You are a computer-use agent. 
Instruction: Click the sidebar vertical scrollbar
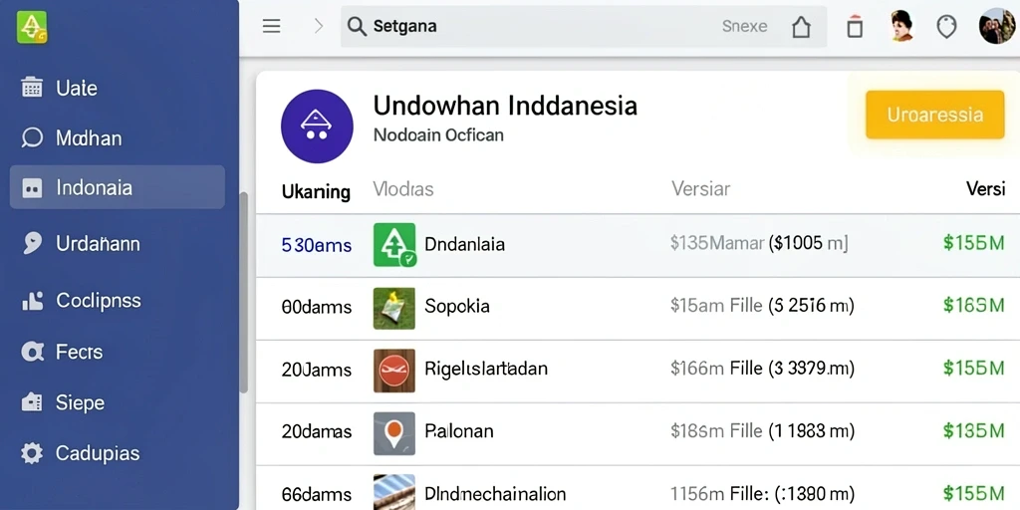(243, 293)
